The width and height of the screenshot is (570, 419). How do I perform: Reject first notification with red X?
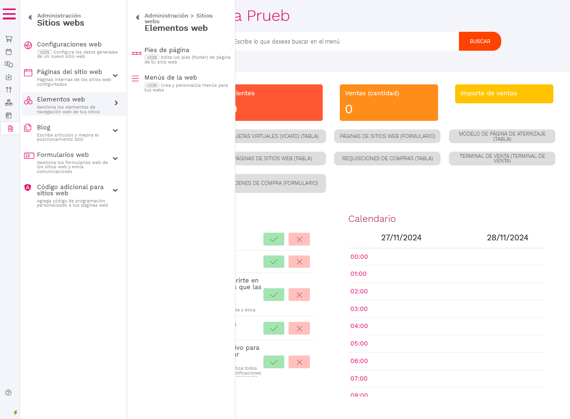tap(299, 239)
